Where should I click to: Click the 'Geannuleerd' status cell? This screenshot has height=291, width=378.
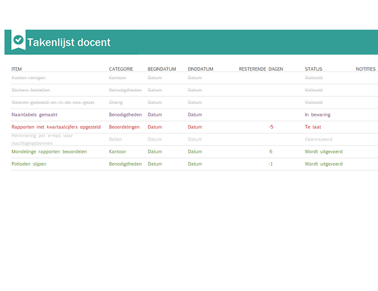tap(318, 139)
